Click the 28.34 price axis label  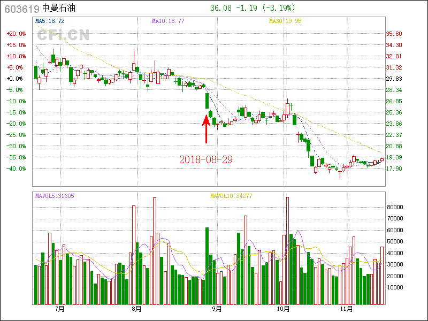[x=394, y=90]
